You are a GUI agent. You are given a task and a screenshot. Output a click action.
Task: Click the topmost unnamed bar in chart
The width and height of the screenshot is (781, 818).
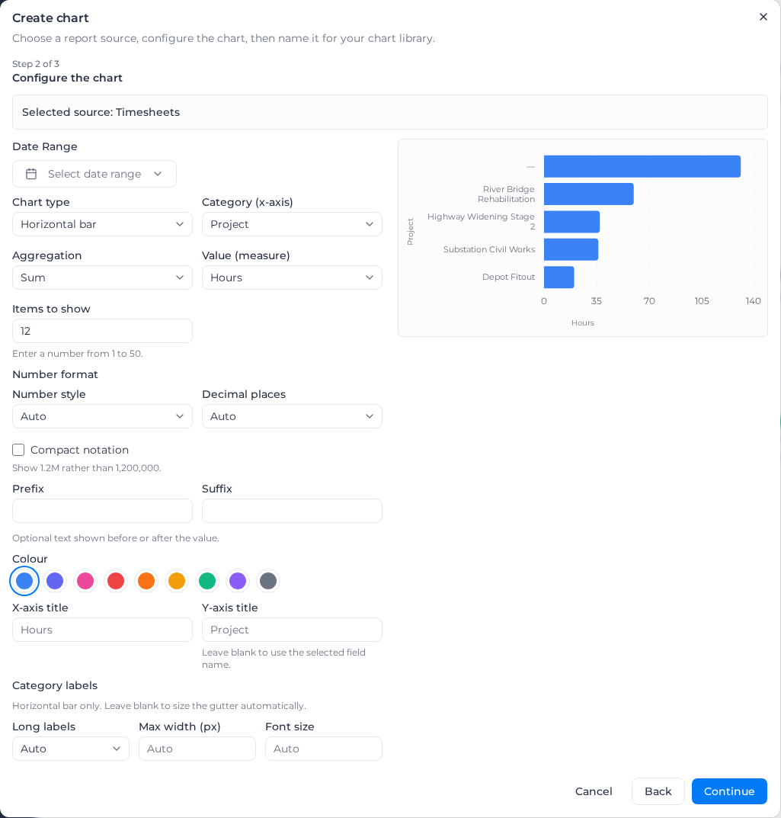(642, 166)
